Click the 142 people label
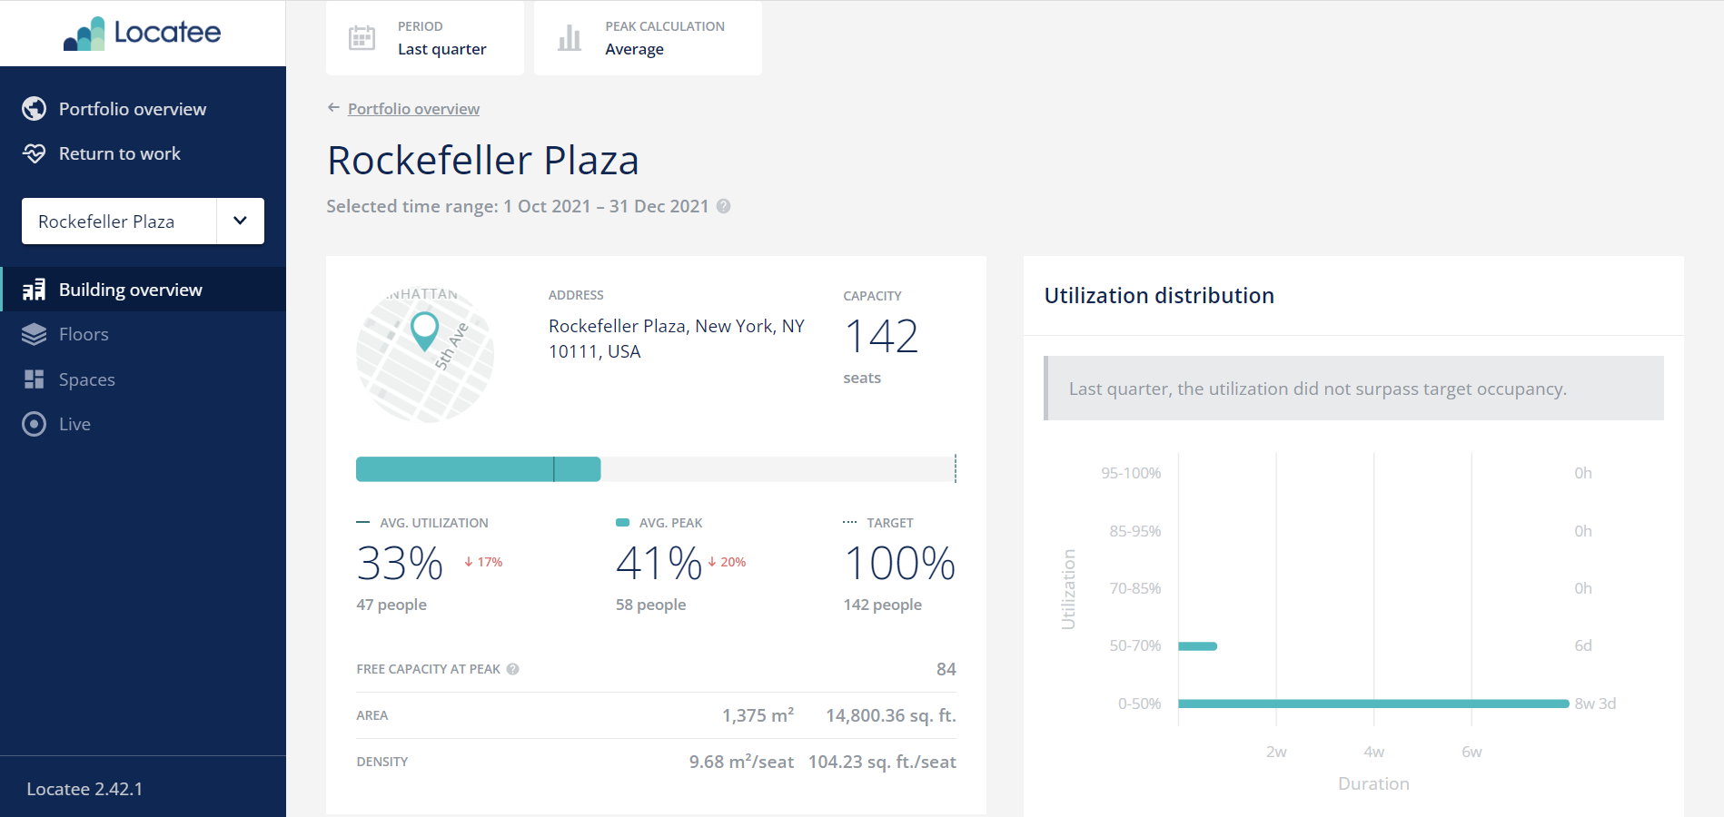1724x817 pixels. click(x=883, y=605)
